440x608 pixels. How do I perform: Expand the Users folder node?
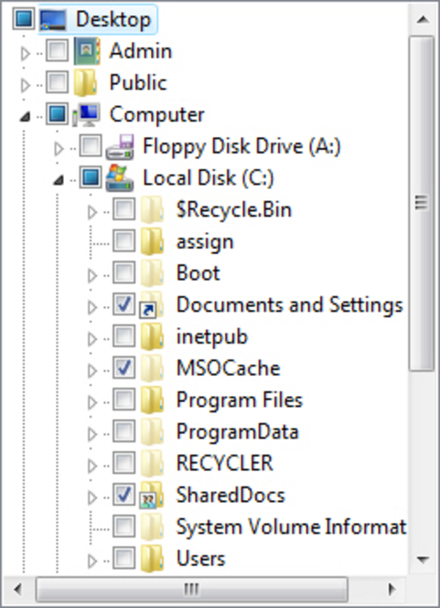[x=92, y=560]
